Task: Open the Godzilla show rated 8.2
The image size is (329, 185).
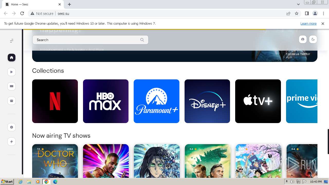Action: [207, 161]
